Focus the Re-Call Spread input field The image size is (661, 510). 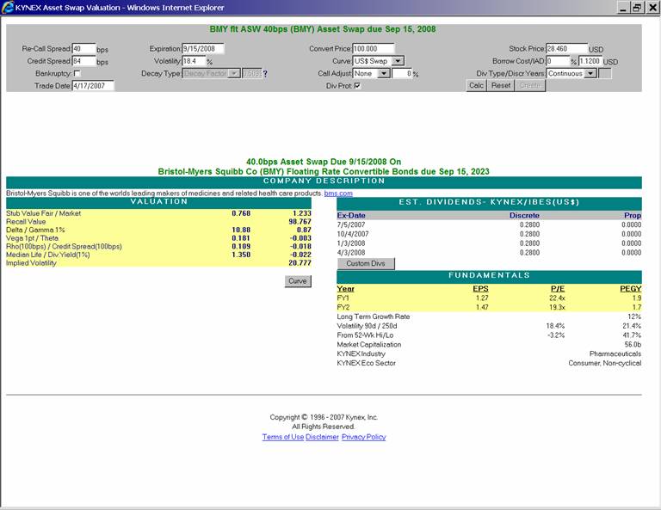(83, 49)
